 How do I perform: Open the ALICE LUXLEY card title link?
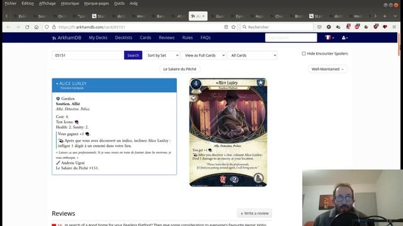(73, 83)
